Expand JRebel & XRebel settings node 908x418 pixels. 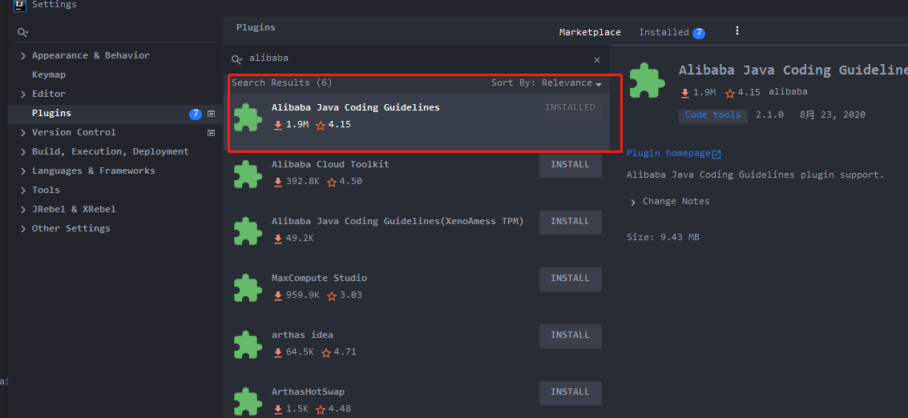point(23,209)
